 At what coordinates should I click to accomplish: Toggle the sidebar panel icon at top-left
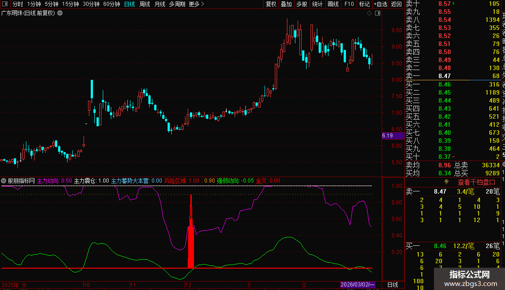tap(5, 4)
